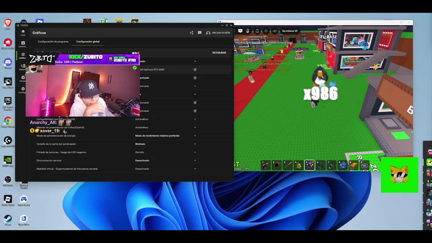Select hotbar slot 7 item in Roblox
432x243 pixels.
click(x=331, y=165)
